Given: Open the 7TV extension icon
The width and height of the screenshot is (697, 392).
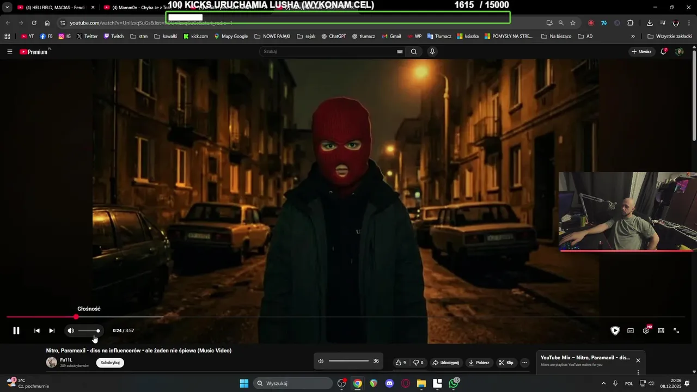Looking at the screenshot, I should (604, 23).
